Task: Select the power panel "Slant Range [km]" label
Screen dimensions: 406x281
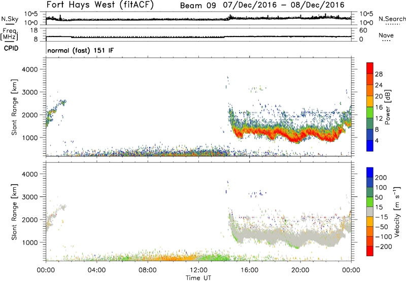Action: pos(14,107)
